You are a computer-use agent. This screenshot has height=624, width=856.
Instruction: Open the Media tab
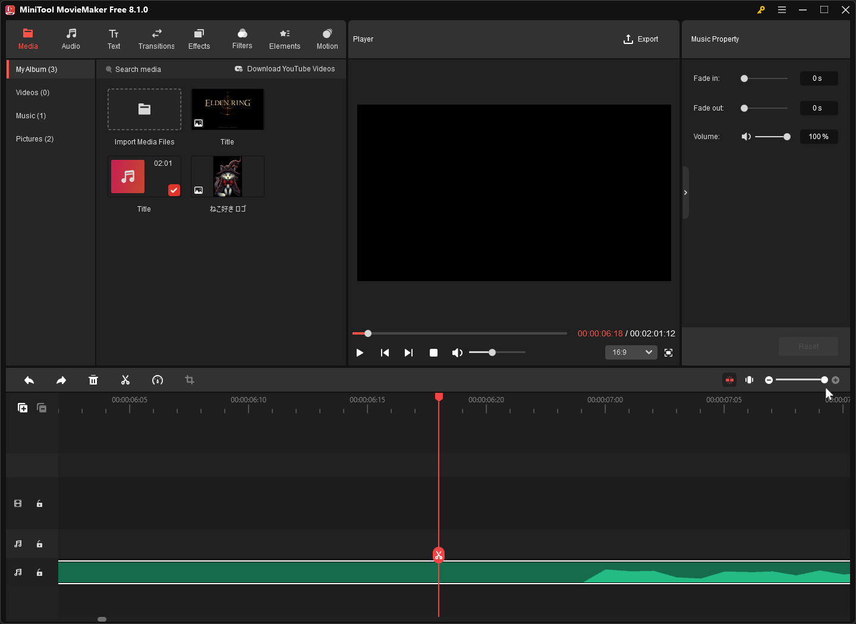pos(28,39)
